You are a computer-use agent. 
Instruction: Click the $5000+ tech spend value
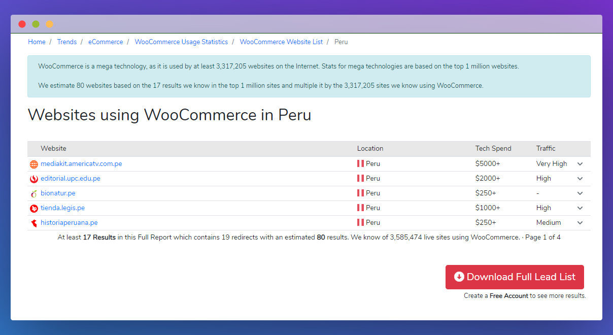pos(488,163)
